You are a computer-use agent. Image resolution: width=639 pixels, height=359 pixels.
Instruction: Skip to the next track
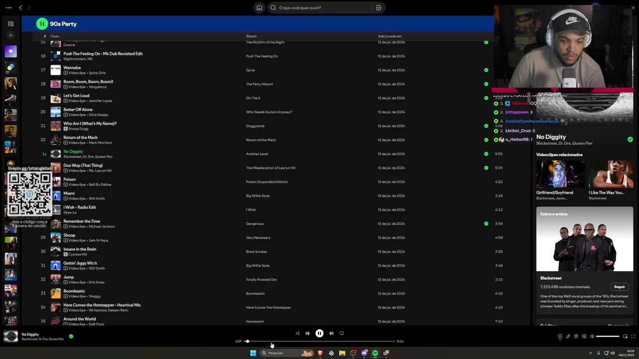[331, 334]
